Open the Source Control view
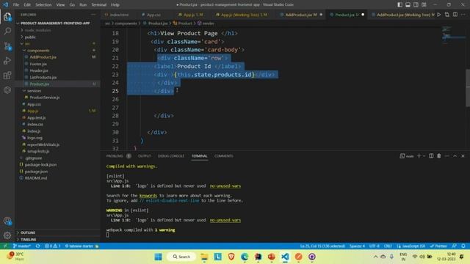Screen dimensions: 470x264 pos(7,46)
